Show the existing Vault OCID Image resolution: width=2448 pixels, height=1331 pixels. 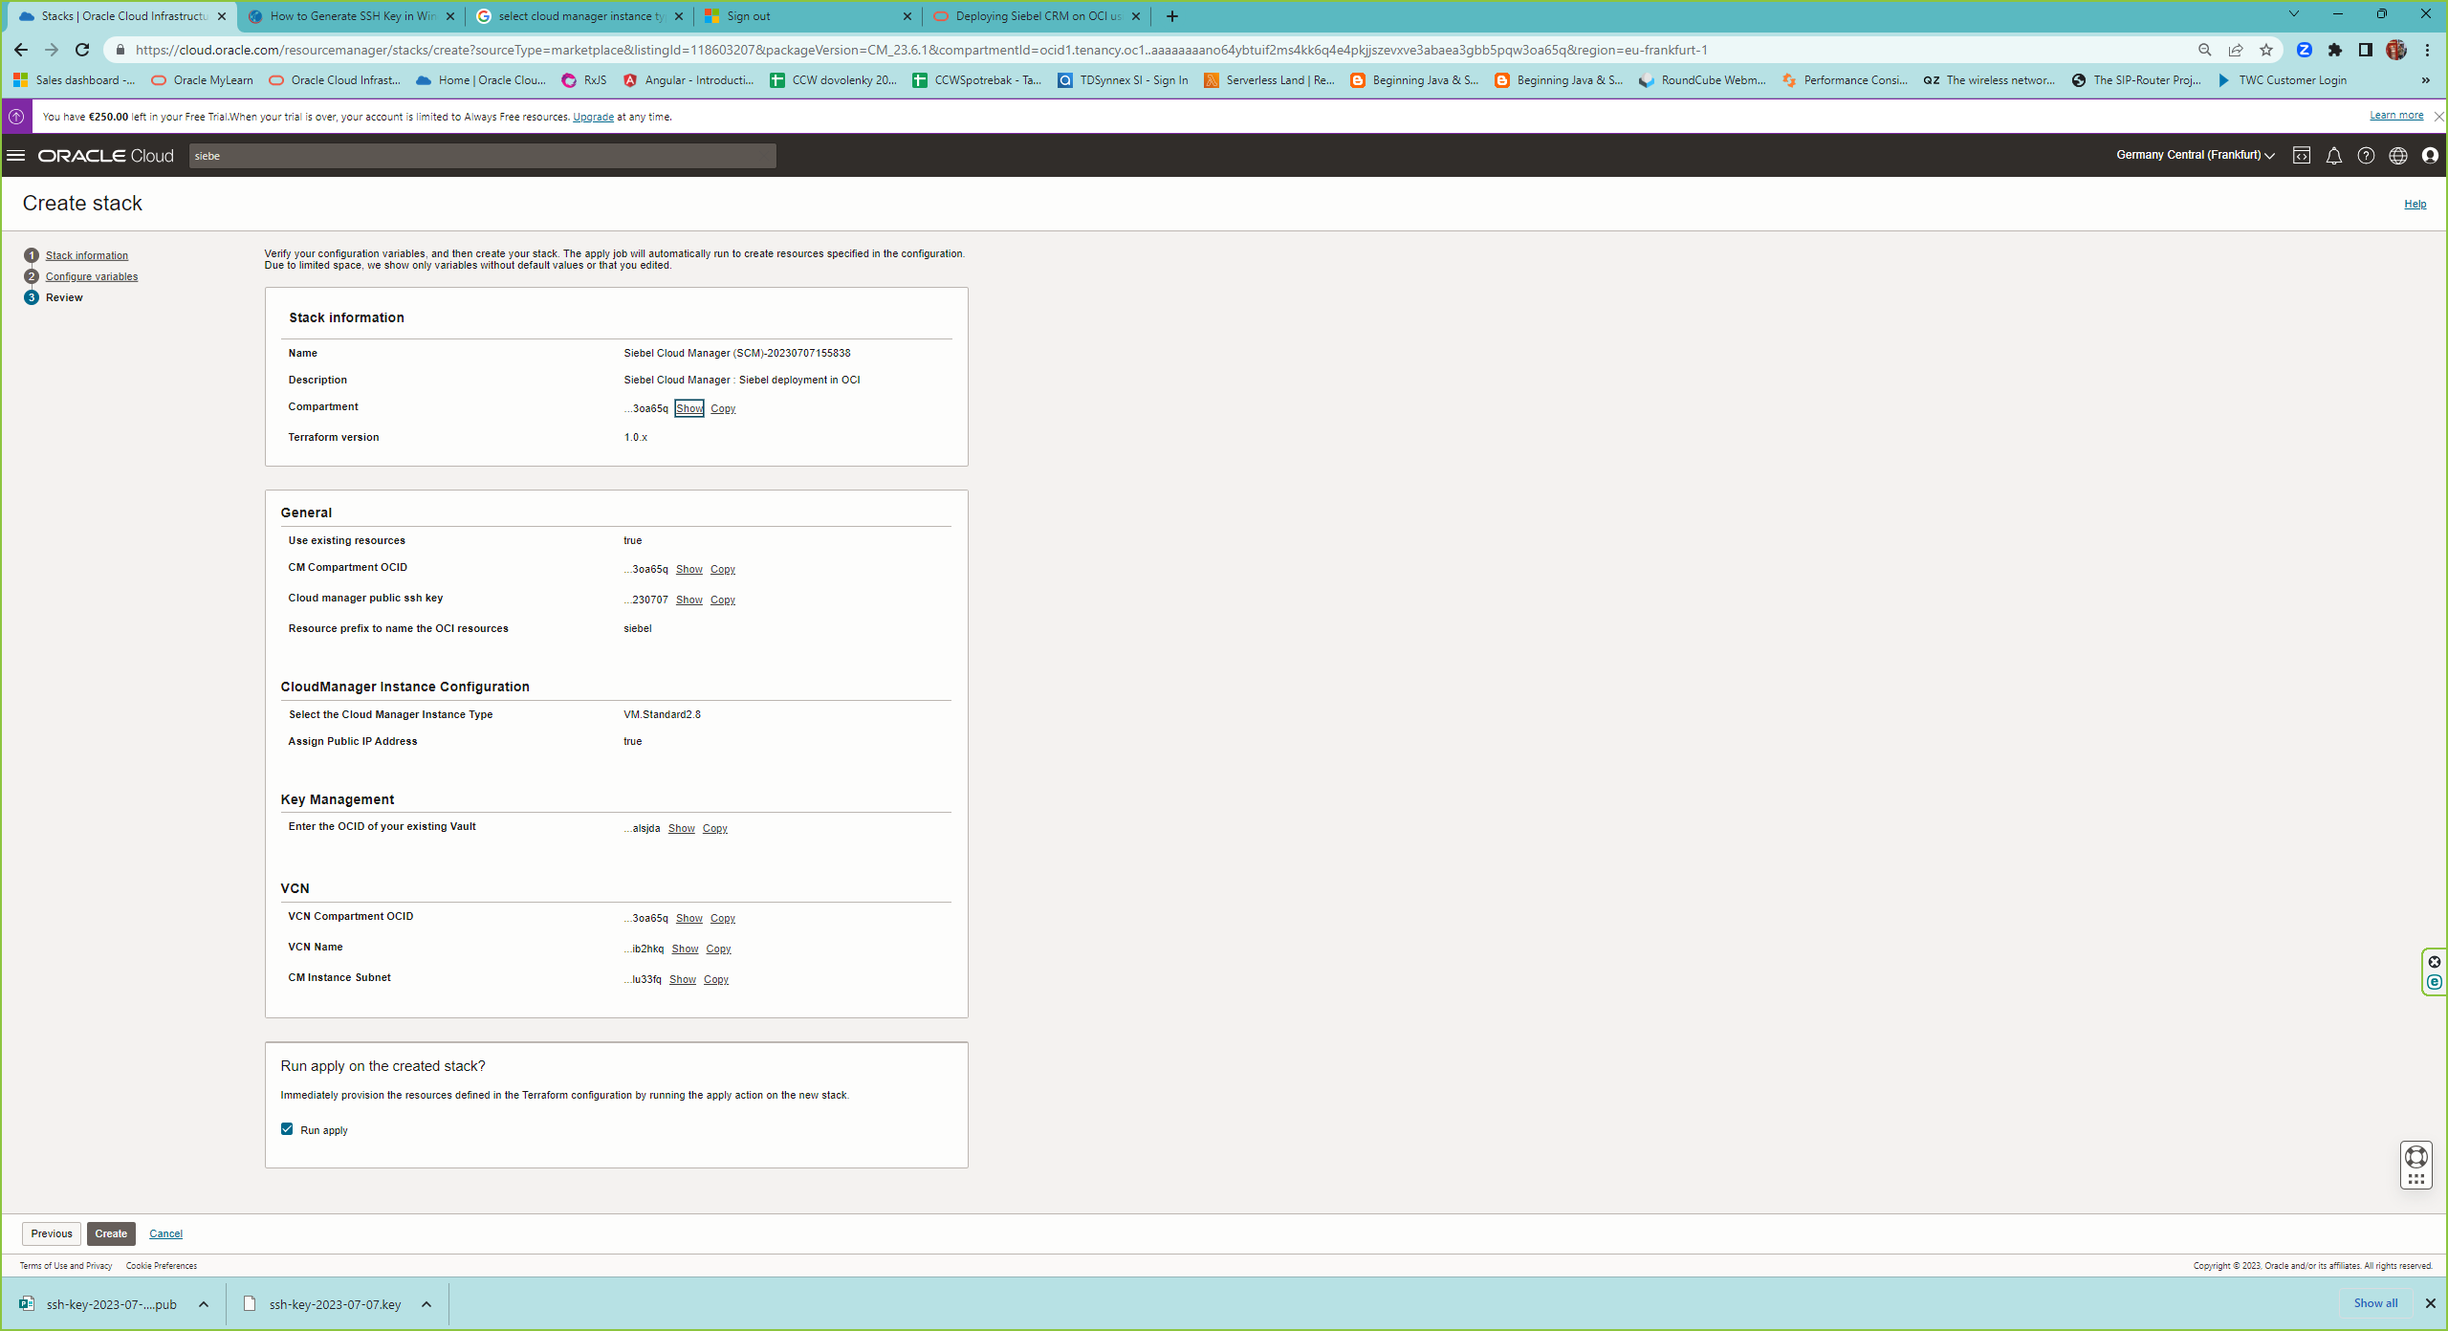pos(681,828)
